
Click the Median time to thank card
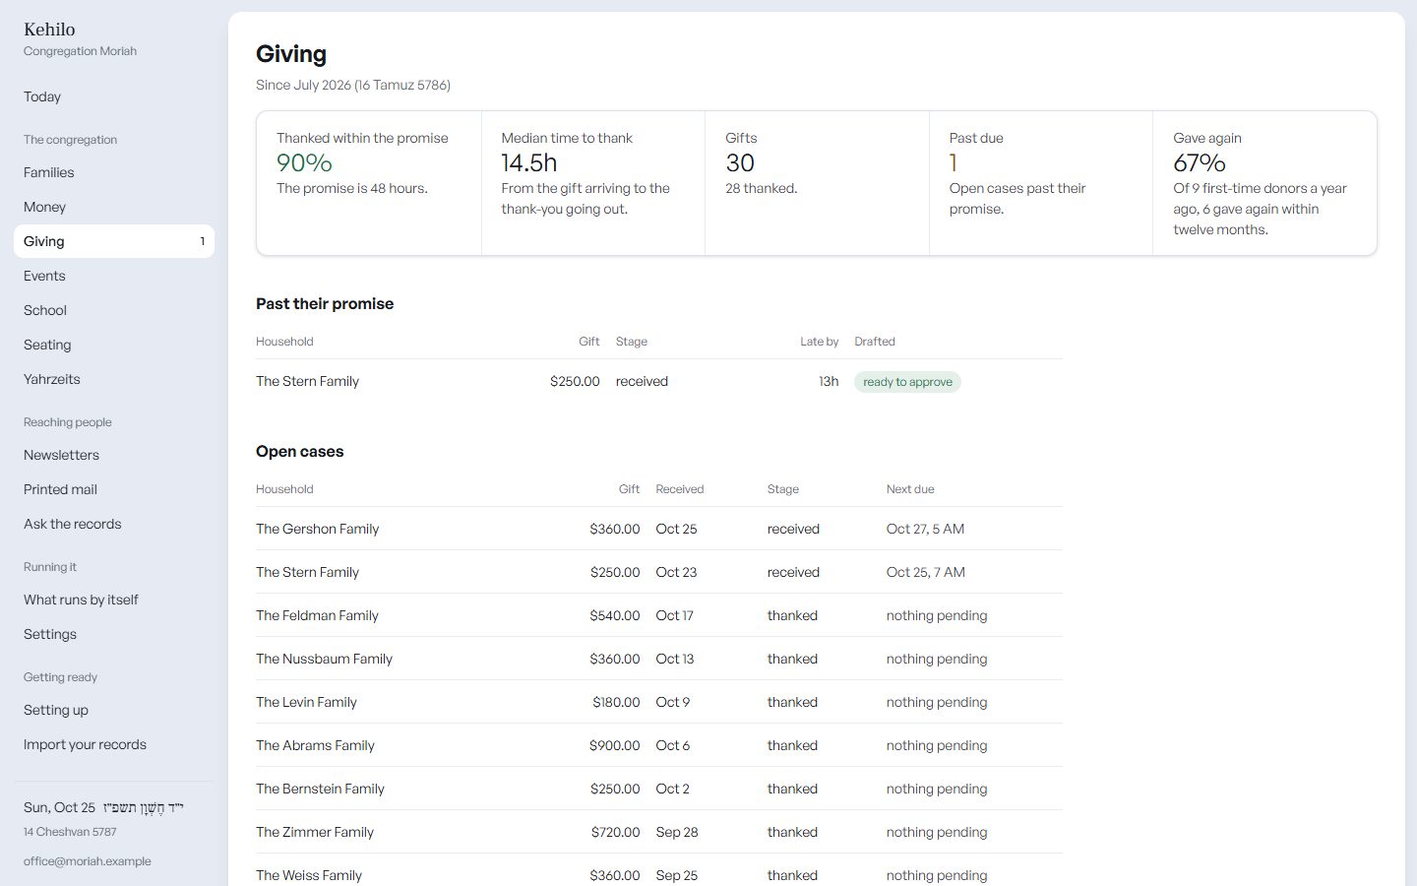point(593,183)
